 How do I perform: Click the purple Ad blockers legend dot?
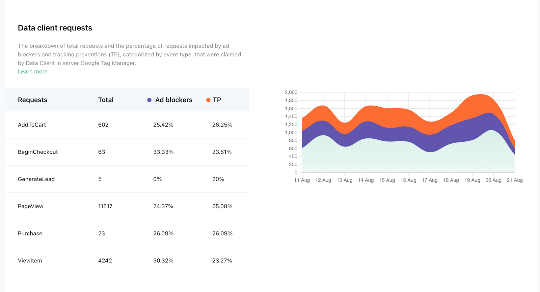(149, 100)
